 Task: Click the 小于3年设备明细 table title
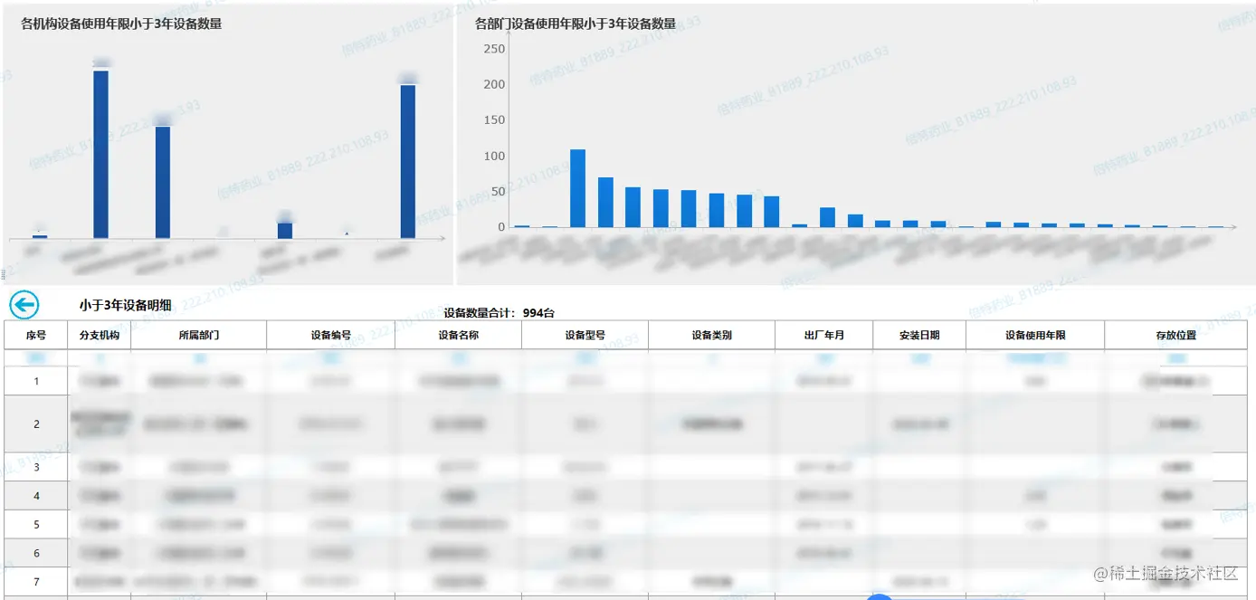click(x=124, y=306)
